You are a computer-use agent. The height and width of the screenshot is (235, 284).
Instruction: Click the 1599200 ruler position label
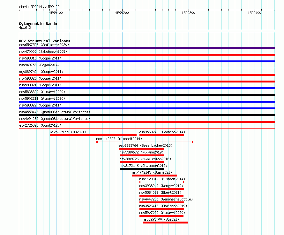pyautogui.click(x=122, y=13)
